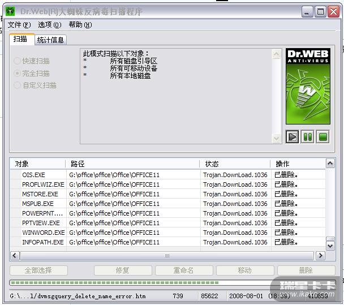Minimize the Dr.Web scanner window
344x305 pixels.
(307, 11)
